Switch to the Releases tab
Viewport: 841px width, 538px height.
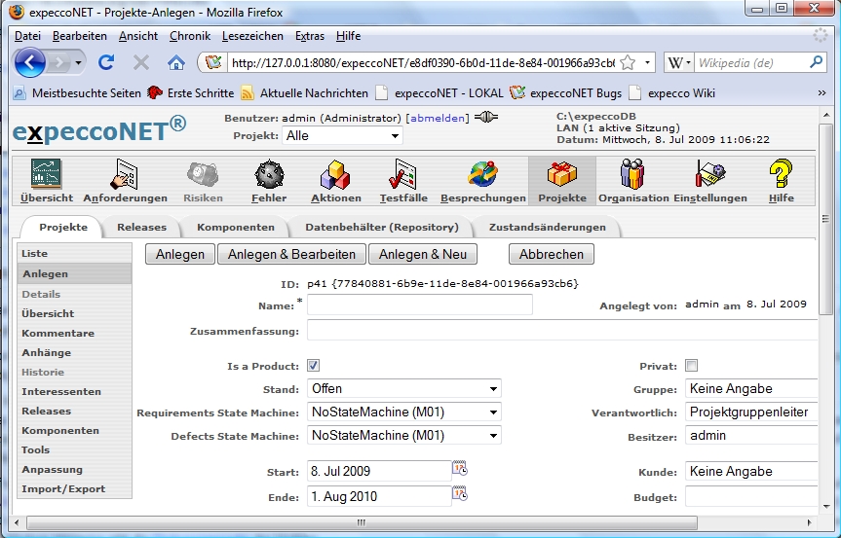point(141,228)
